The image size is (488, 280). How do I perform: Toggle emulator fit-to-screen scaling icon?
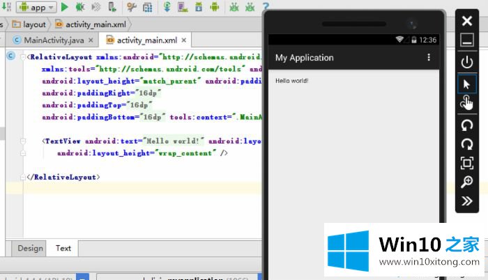pyautogui.click(x=467, y=163)
